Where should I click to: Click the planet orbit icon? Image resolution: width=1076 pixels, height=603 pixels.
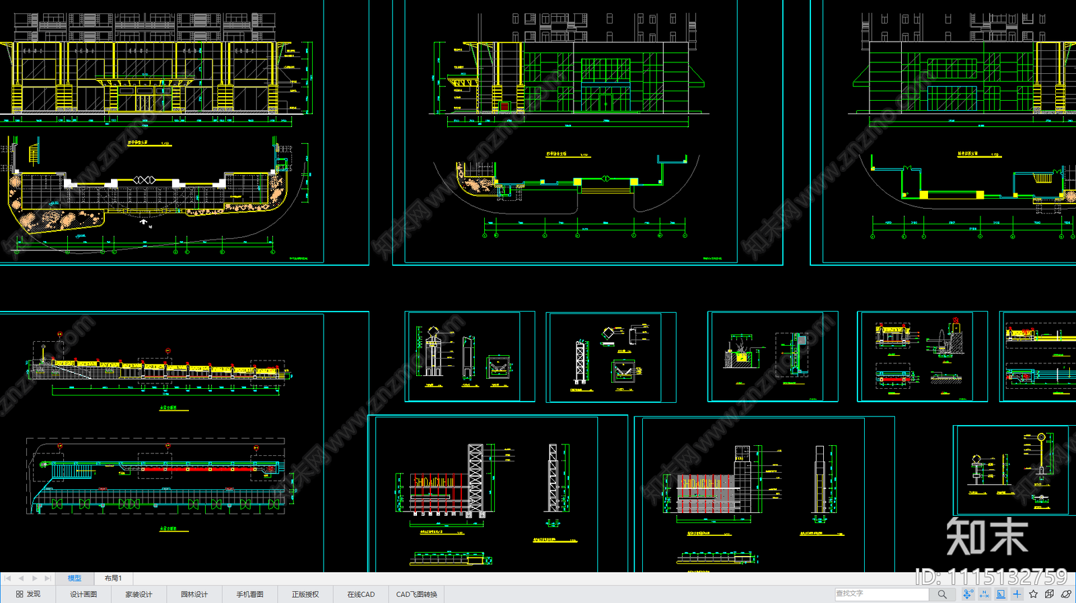pyautogui.click(x=1066, y=594)
